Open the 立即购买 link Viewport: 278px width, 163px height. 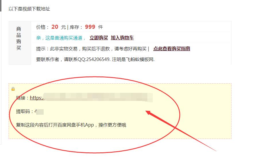click(99, 38)
